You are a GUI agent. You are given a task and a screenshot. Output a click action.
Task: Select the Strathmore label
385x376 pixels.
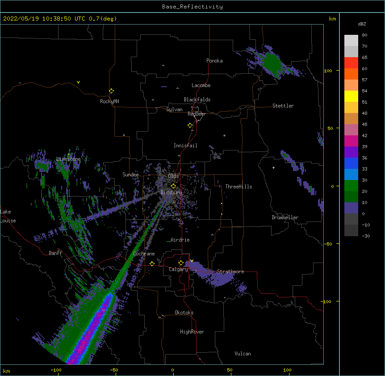point(230,272)
